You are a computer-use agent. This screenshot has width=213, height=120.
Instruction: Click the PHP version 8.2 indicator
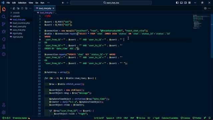[x=149, y=118]
